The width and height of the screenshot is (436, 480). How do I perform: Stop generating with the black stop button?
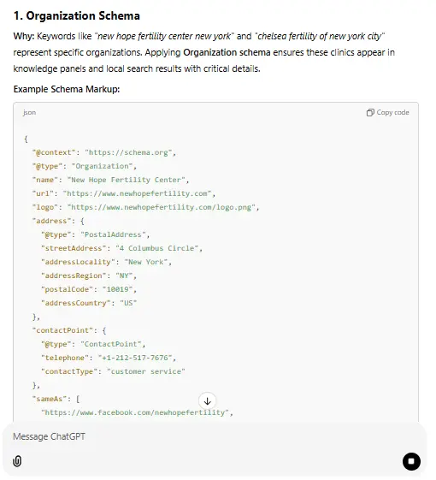click(411, 461)
